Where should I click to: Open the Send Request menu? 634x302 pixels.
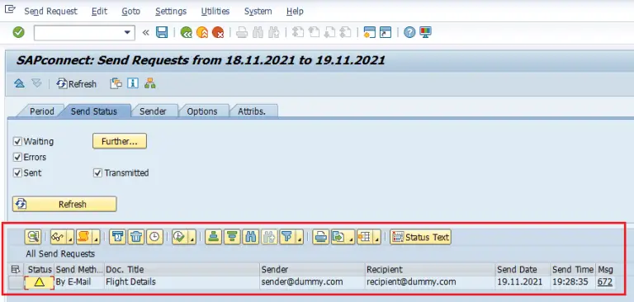click(50, 12)
